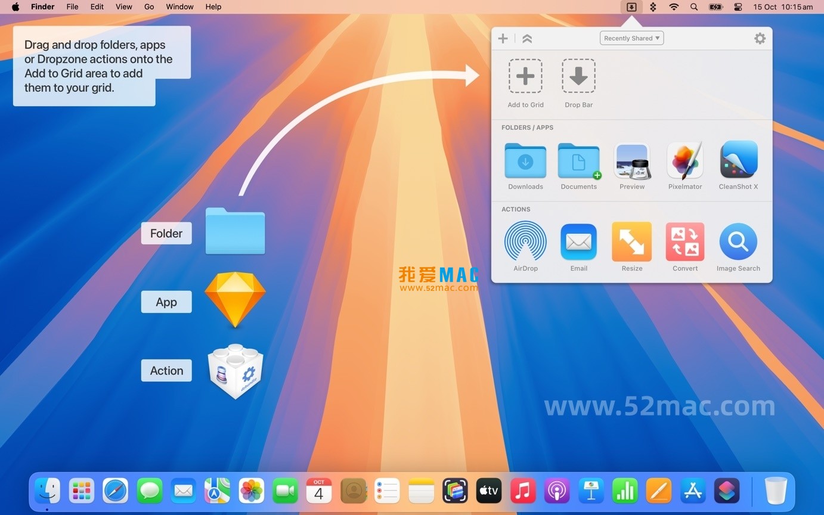Select the Email action
The image size is (824, 515).
coord(578,242)
